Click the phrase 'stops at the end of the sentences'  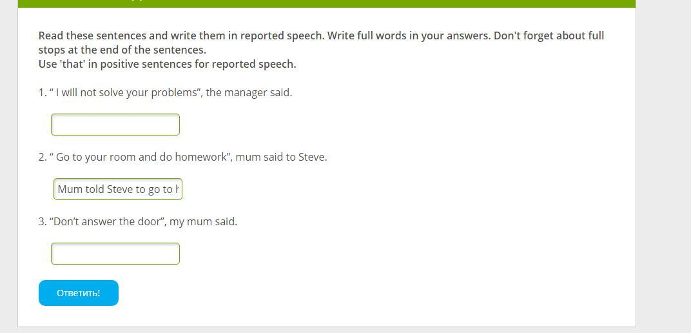coord(122,50)
